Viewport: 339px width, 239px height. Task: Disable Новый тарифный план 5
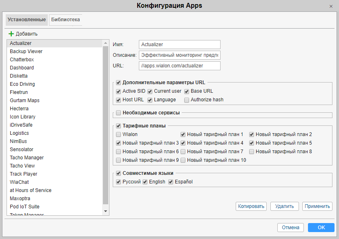point(252,143)
